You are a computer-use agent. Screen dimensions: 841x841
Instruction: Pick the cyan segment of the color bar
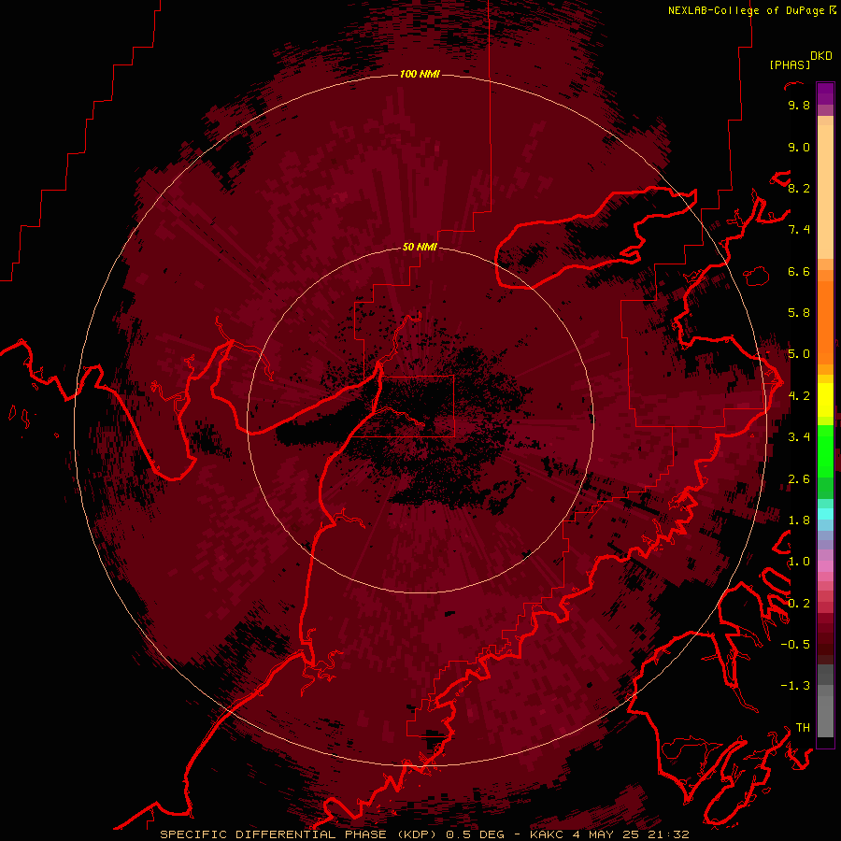pyautogui.click(x=825, y=513)
